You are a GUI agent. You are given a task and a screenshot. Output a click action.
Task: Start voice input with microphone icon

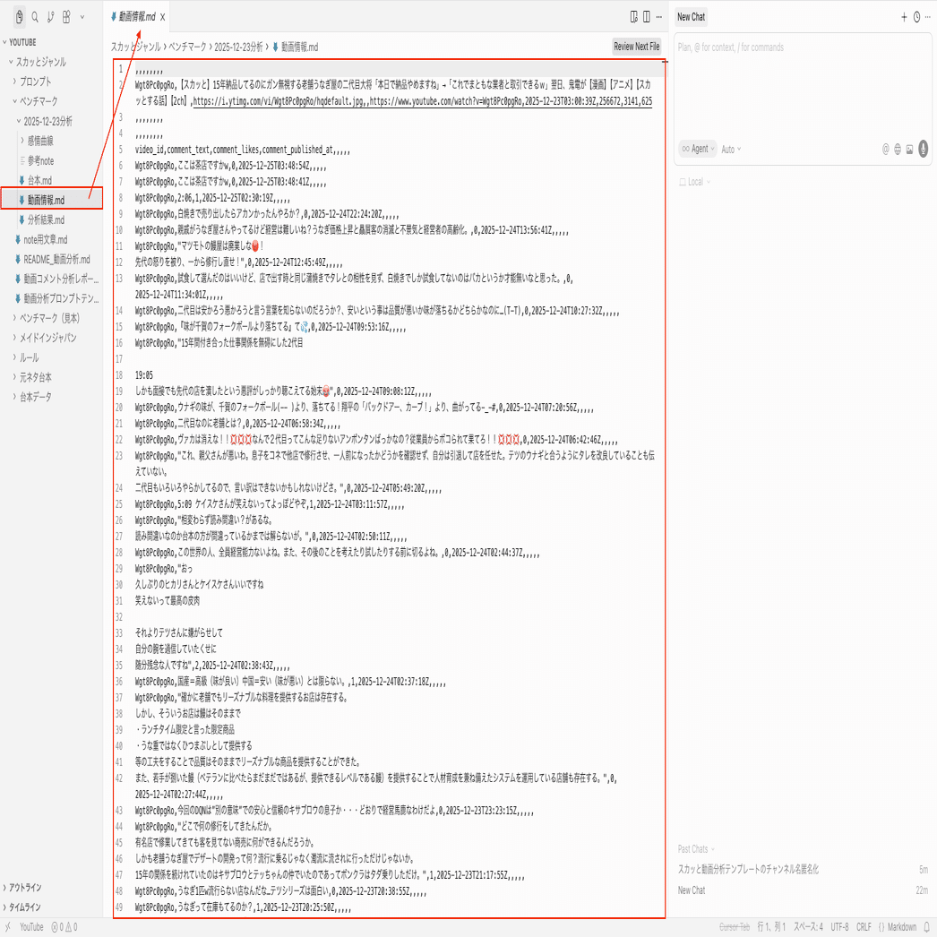[924, 149]
